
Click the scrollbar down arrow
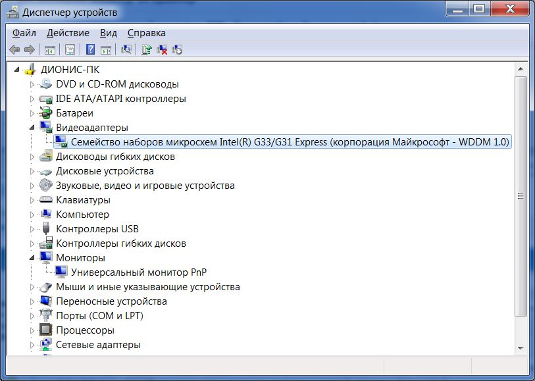coord(521,348)
